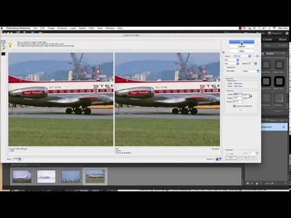Open the Image menu
The height and width of the screenshot is (218, 291).
51,28
